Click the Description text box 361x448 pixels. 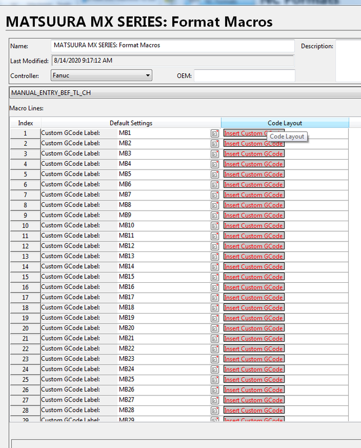point(348,60)
